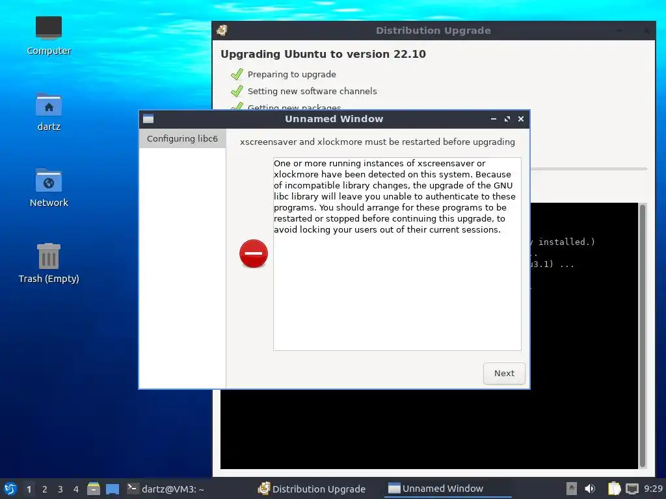Click the Unnamed Window title bar icon

tap(148, 119)
